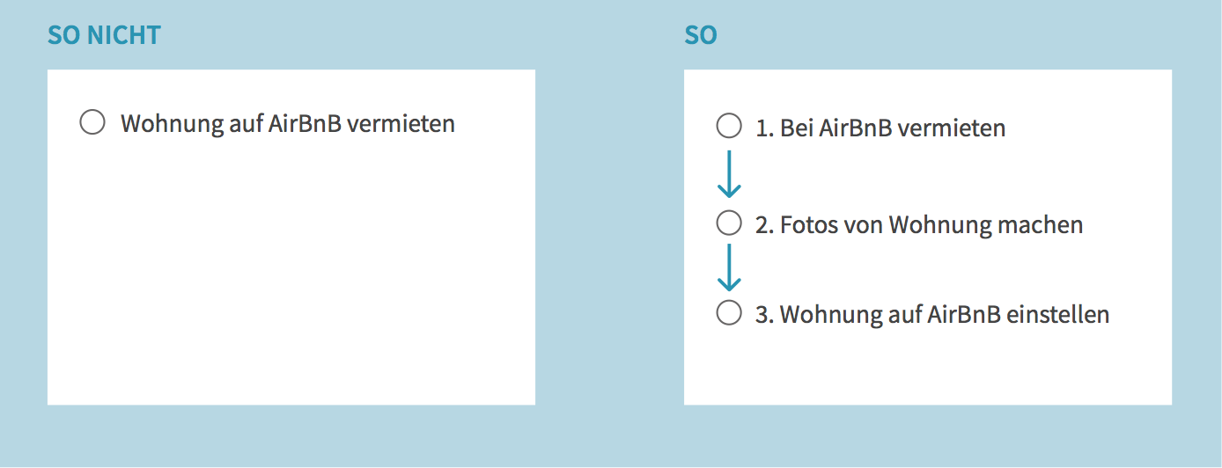Select the SO heading above the right card

[x=701, y=35]
